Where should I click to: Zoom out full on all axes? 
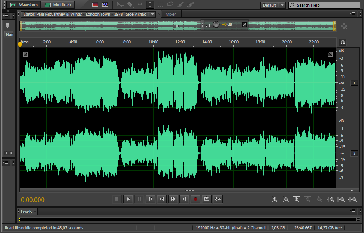[319, 199]
